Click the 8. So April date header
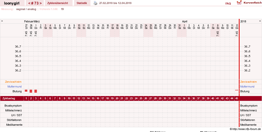This screenshot has width=262, height=132. [218, 27]
